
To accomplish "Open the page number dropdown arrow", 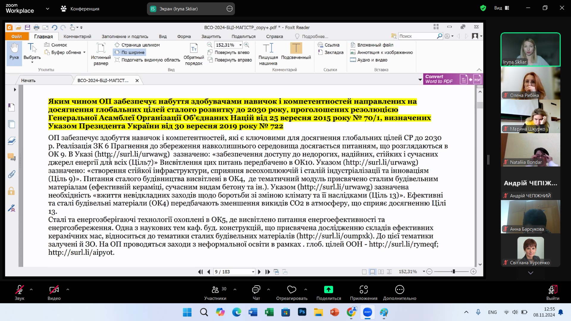I will click(253, 272).
